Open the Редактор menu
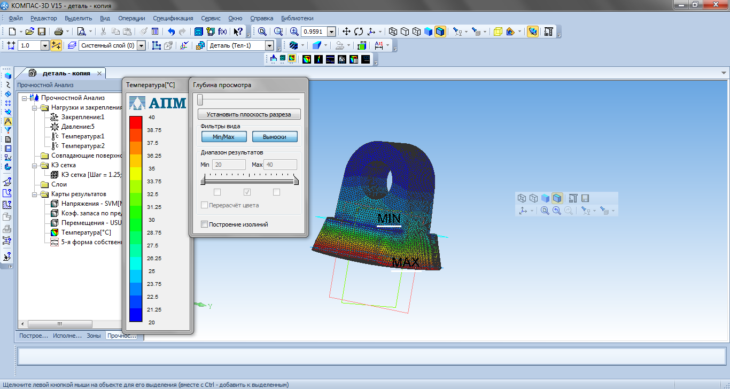The width and height of the screenshot is (730, 389). coord(44,18)
